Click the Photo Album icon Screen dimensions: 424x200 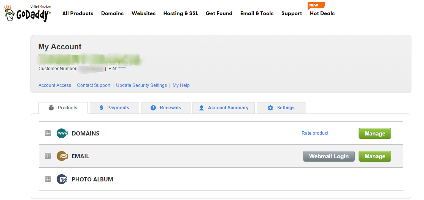point(62,179)
